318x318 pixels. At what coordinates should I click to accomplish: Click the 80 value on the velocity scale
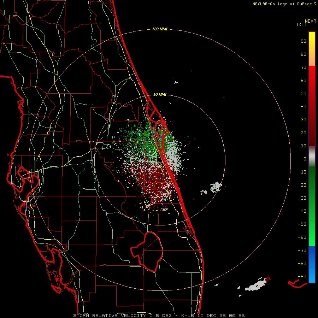tap(304, 54)
